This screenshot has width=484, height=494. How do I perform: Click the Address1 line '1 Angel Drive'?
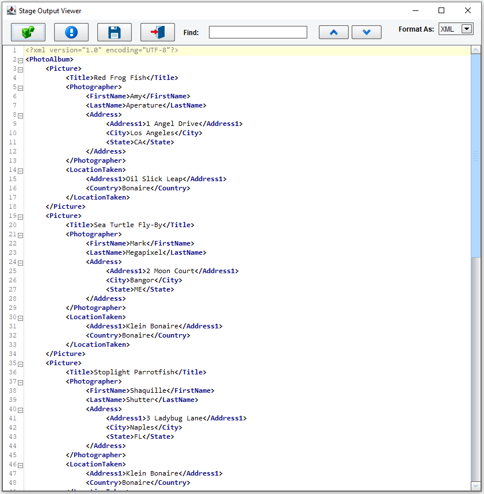point(174,124)
